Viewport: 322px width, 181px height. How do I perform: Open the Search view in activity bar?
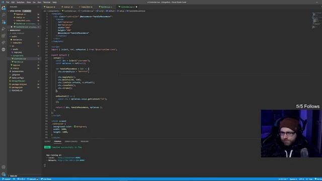coord(4,15)
